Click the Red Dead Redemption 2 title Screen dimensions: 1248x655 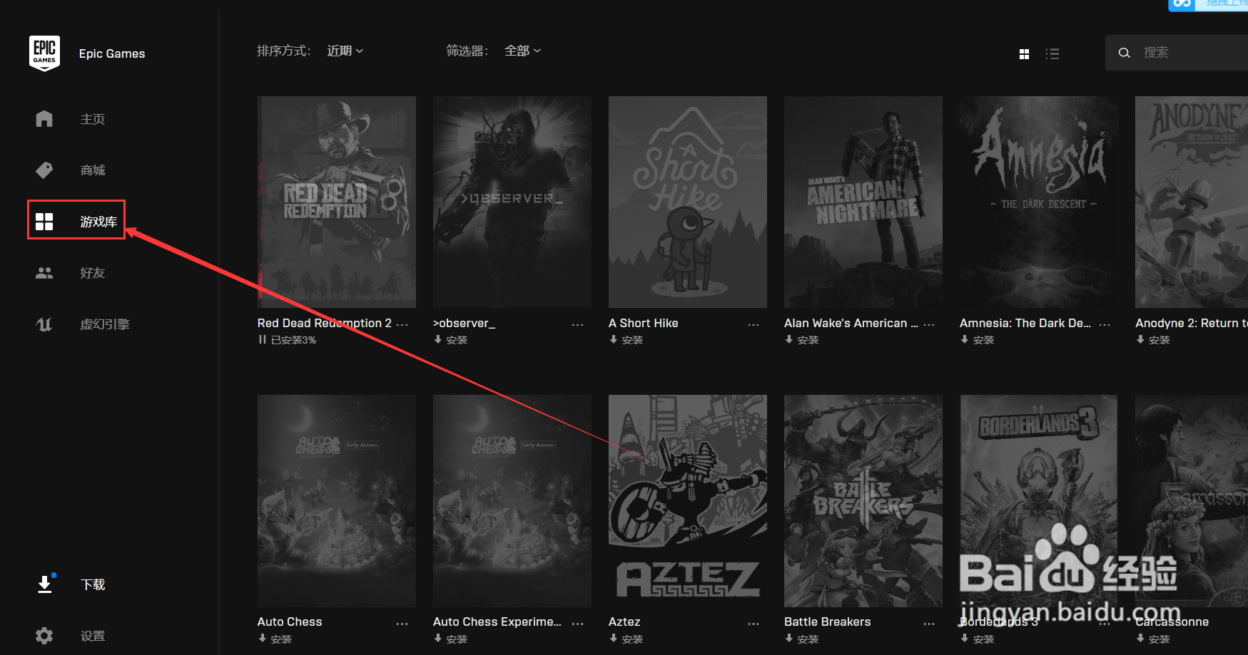pos(325,323)
